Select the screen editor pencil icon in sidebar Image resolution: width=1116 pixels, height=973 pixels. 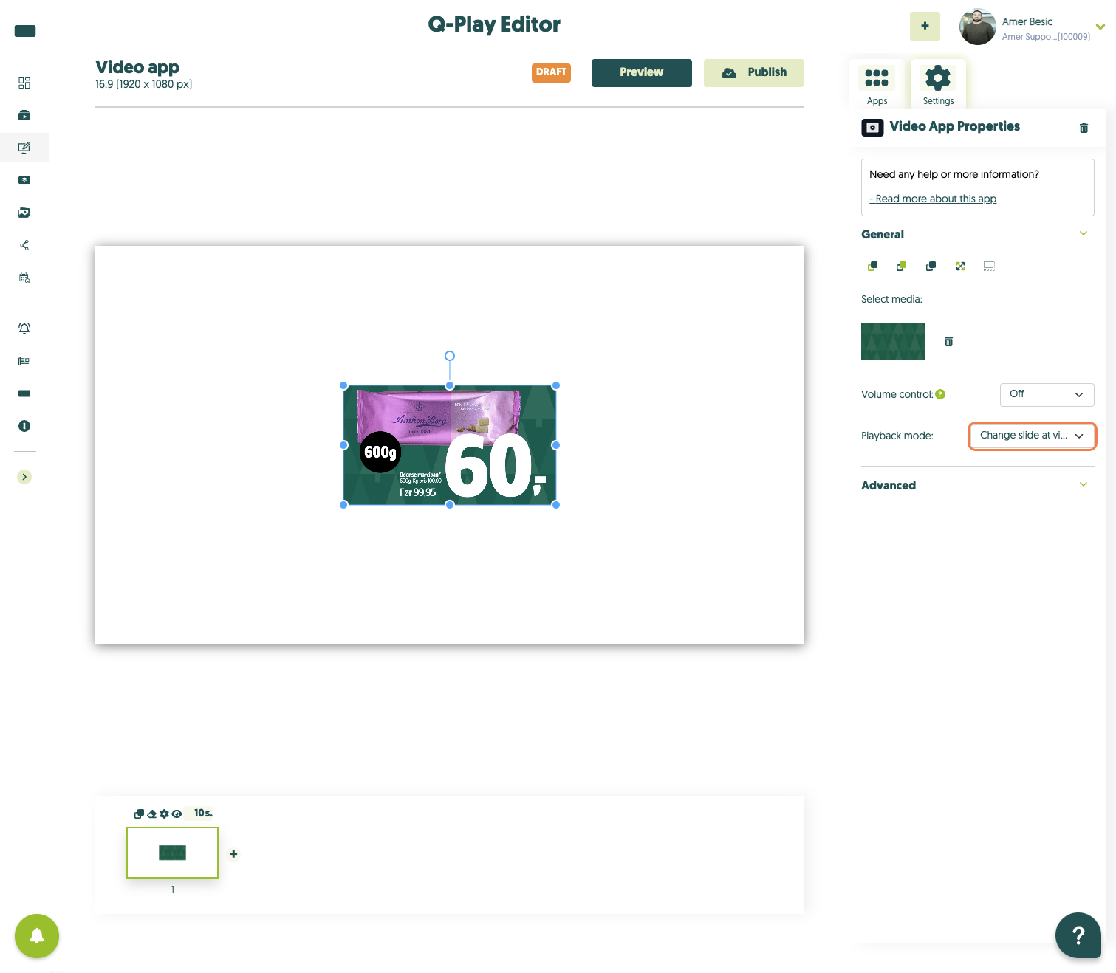pos(24,148)
